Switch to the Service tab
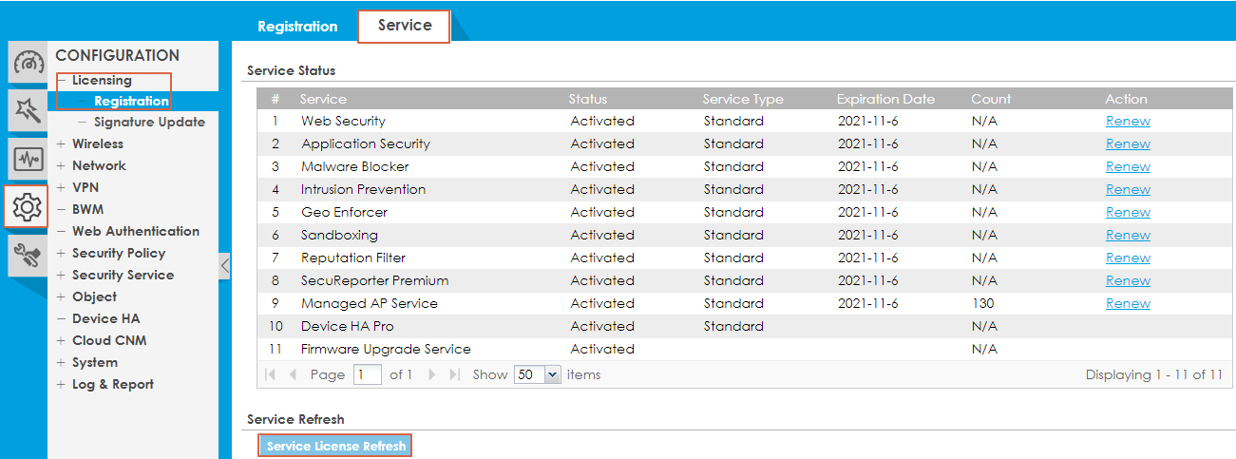 (x=404, y=26)
